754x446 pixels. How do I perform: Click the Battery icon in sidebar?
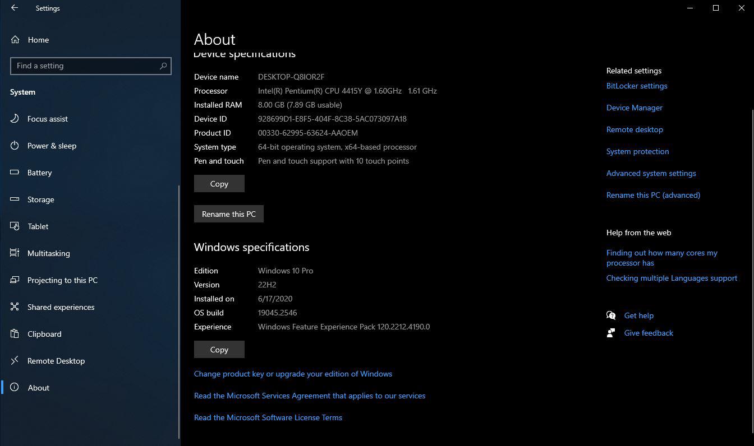(x=15, y=173)
